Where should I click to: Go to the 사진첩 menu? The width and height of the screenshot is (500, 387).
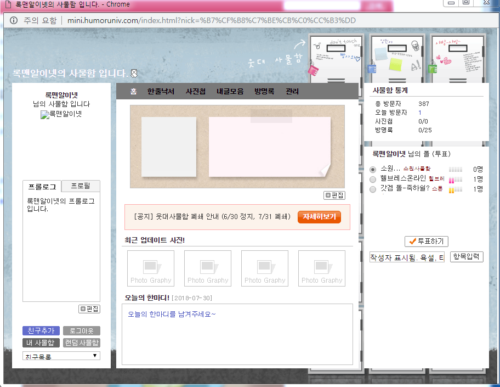pos(196,91)
